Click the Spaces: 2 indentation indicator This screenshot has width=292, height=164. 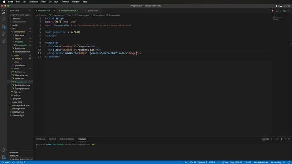coord(203,162)
